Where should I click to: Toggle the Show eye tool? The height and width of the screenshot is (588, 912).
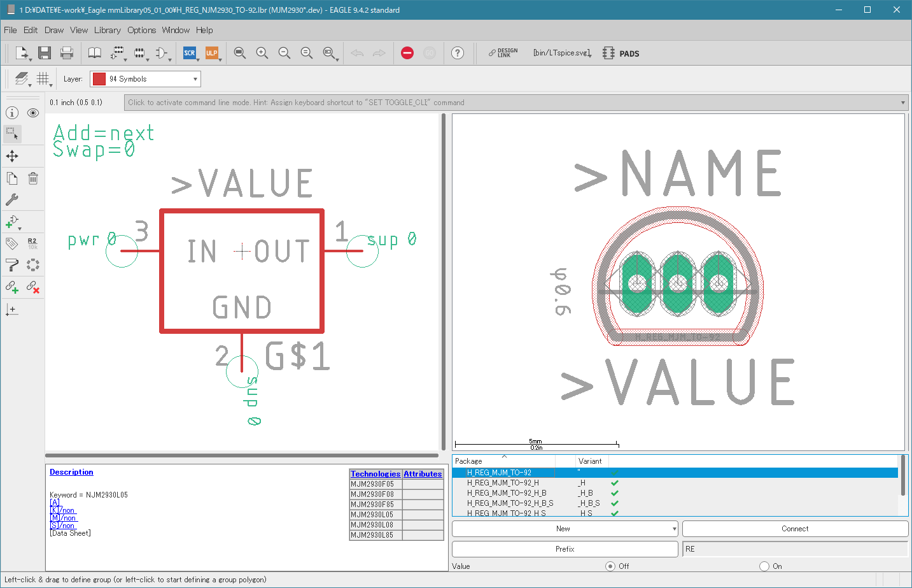click(x=33, y=113)
